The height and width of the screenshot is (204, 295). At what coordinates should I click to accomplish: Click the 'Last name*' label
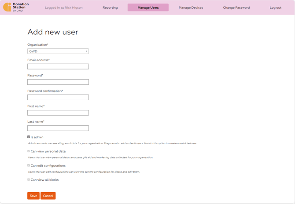(36, 122)
